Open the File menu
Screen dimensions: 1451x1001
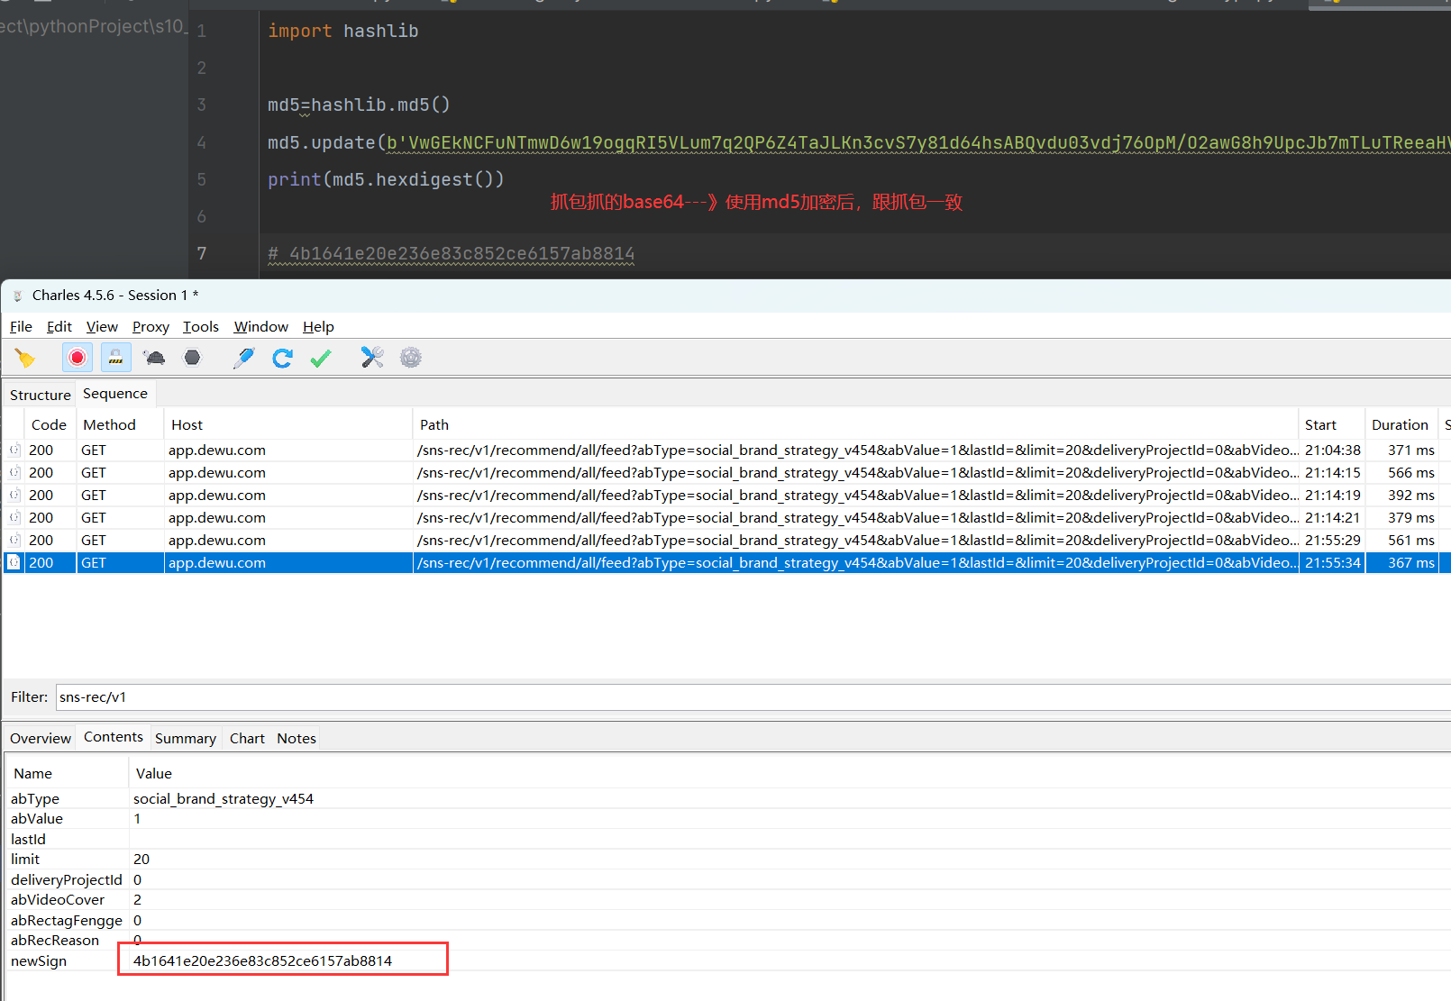(x=21, y=327)
